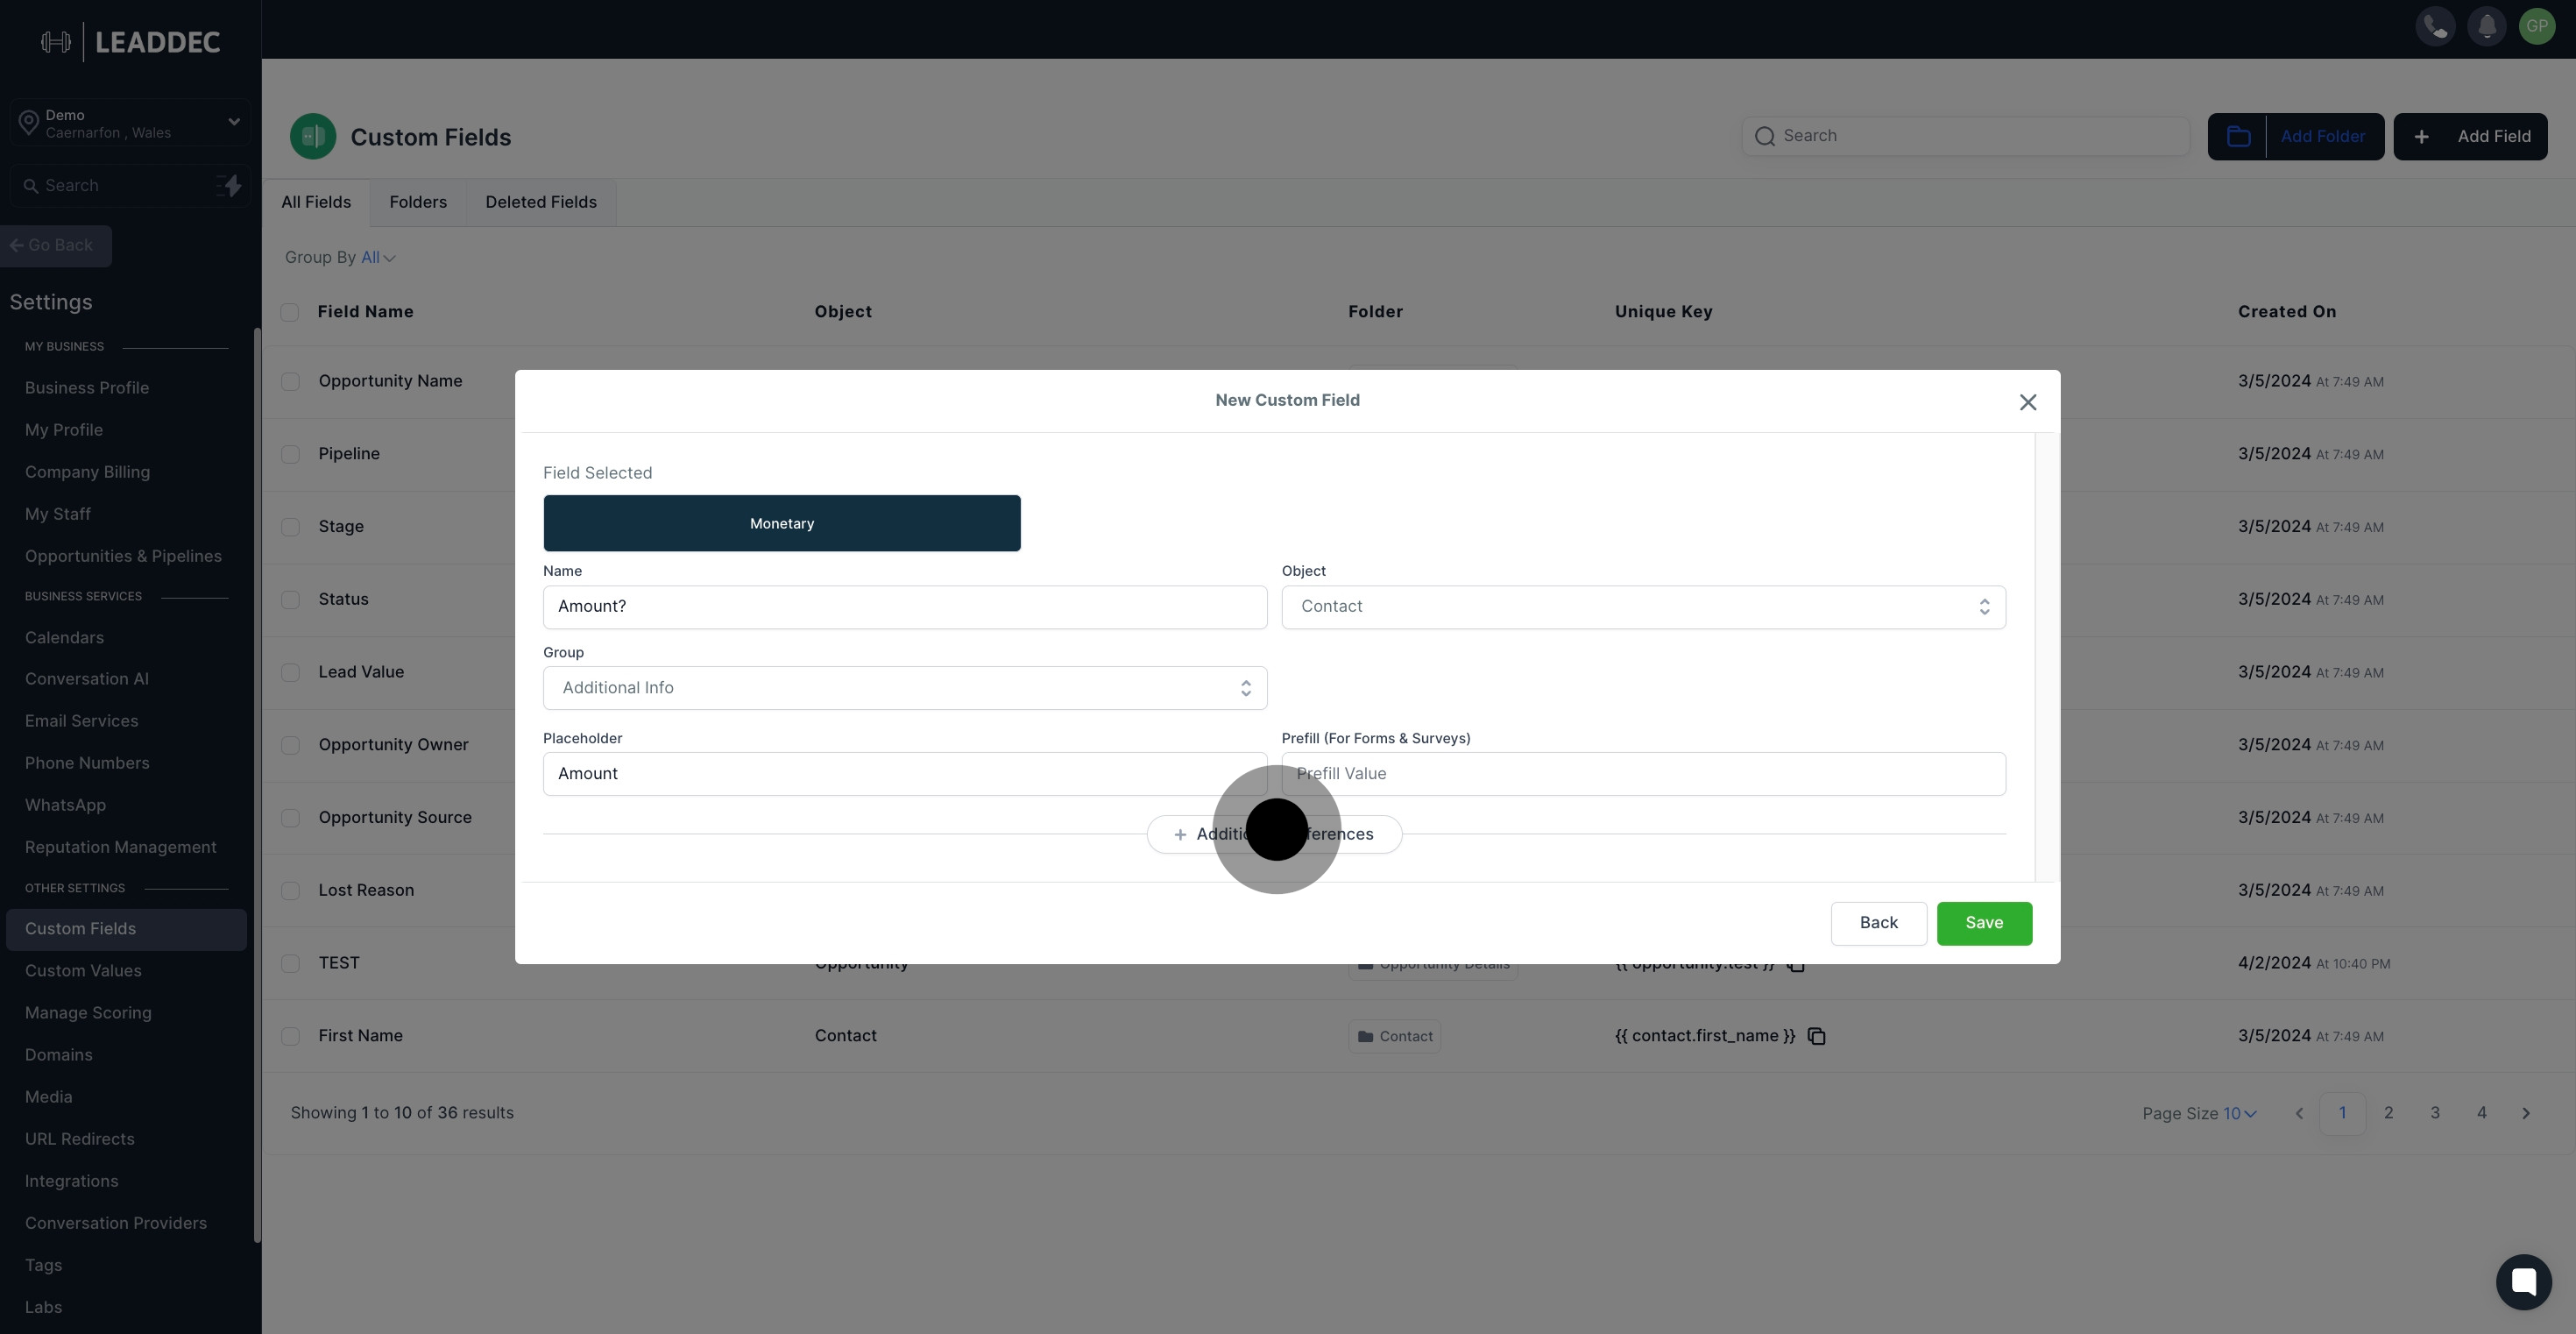The height and width of the screenshot is (1334, 2576).
Task: Open the Page Size 10 dropdown
Action: tap(2239, 1113)
